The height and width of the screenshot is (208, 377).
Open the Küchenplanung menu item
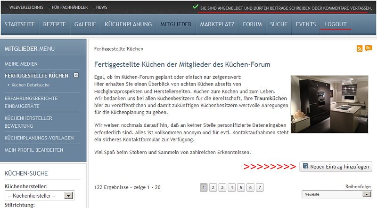[x=128, y=24]
